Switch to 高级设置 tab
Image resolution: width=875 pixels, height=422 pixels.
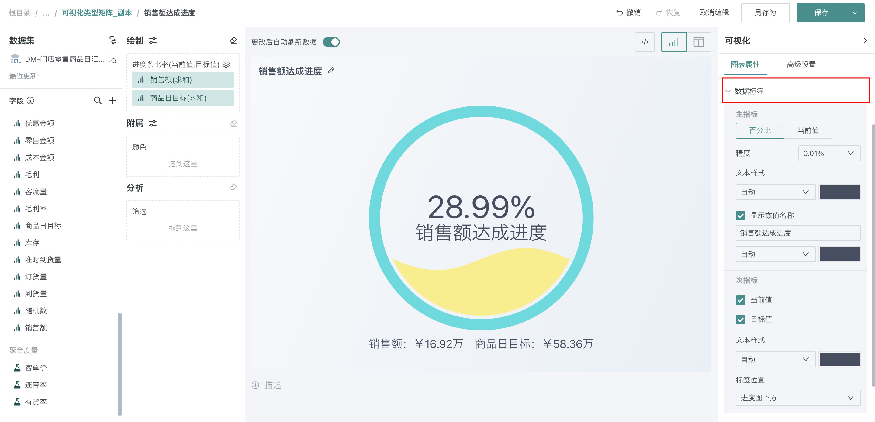click(x=801, y=64)
